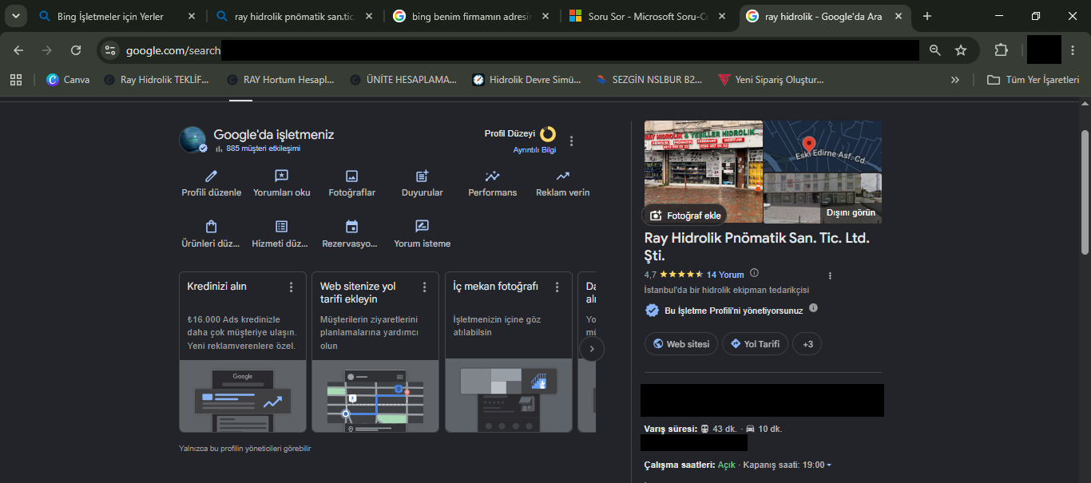
Task: Bookmark this page with star icon
Action: click(961, 50)
